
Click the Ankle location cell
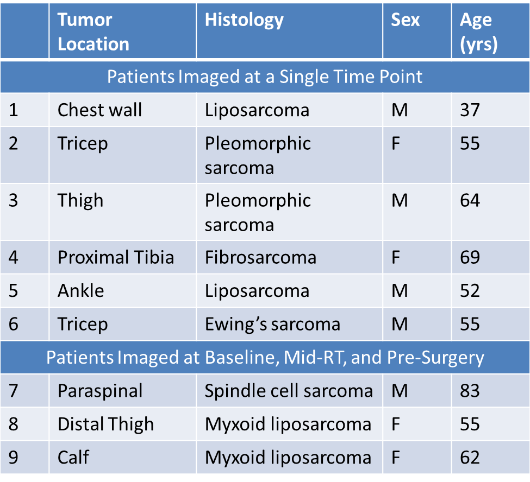80,290
